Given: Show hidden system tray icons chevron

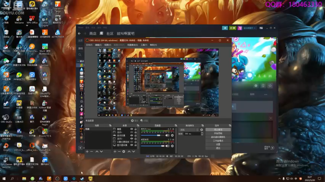Looking at the screenshot, I should point(279,179).
